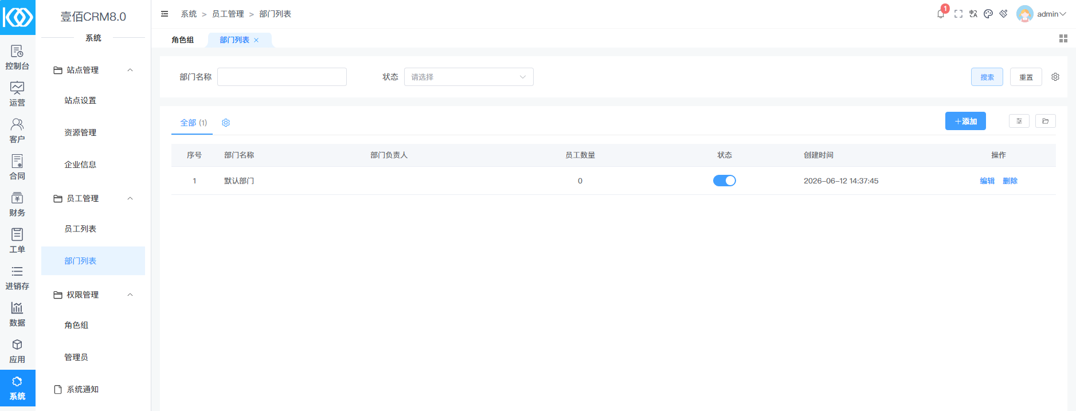Open the admin user dropdown
Image resolution: width=1076 pixels, height=411 pixels.
point(1051,14)
